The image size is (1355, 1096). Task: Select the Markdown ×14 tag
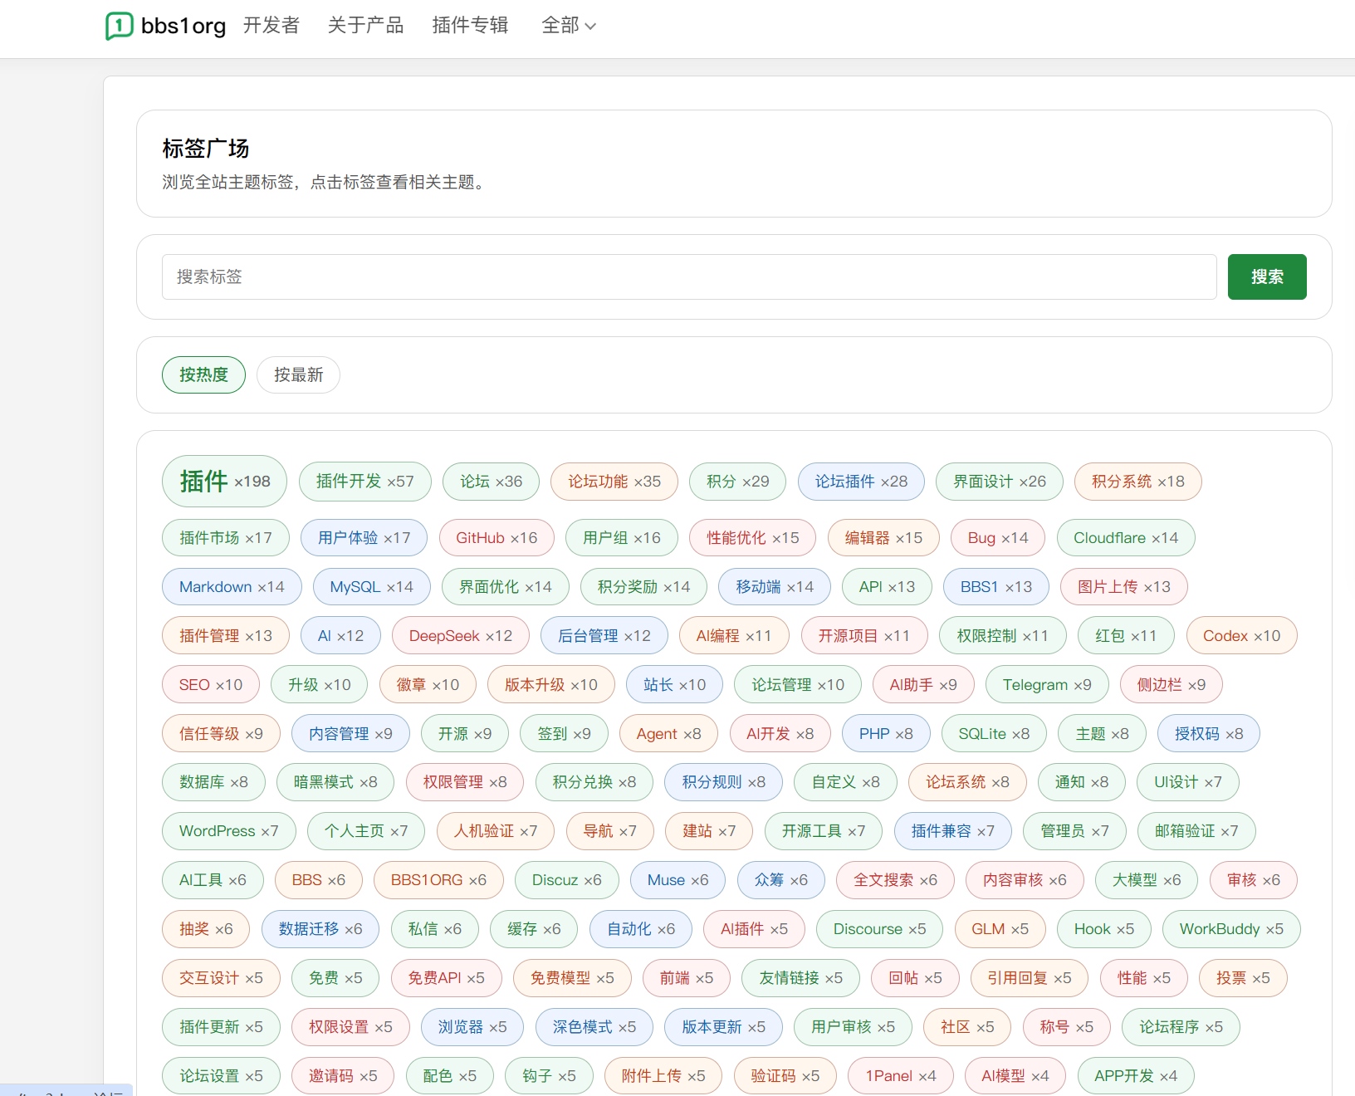tap(232, 587)
